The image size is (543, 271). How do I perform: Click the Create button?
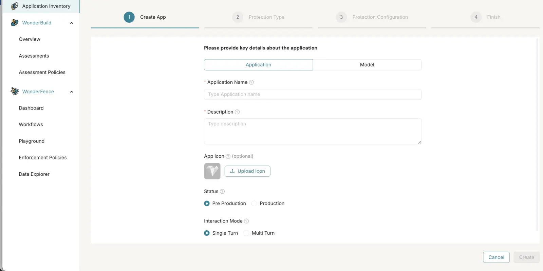526,257
